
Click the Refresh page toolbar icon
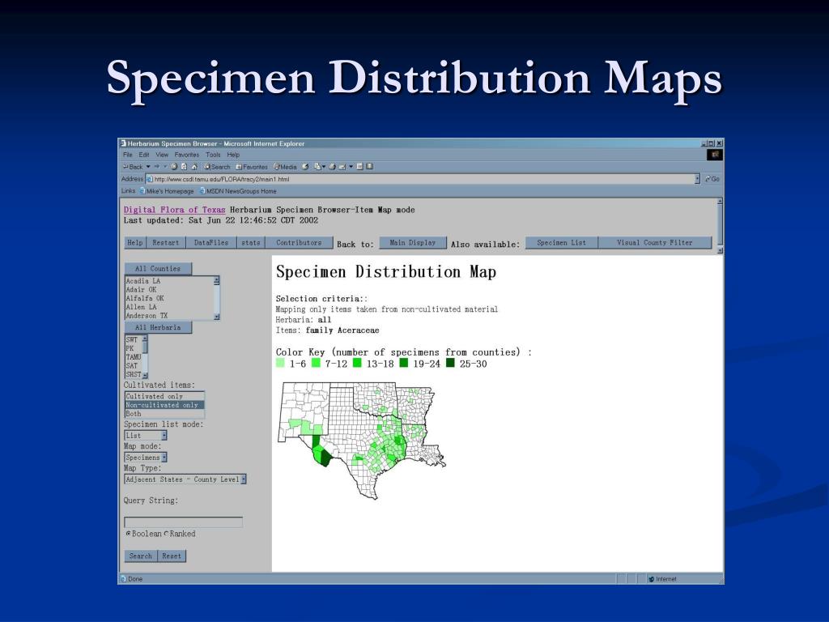[184, 167]
